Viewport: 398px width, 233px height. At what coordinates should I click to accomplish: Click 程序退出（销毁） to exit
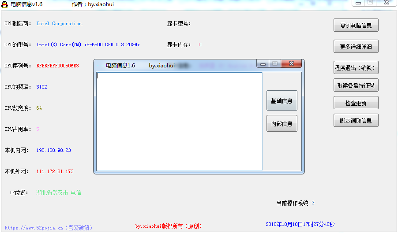click(x=356, y=68)
